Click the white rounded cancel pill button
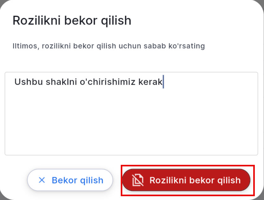Image resolution: width=264 pixels, height=200 pixels. pos(70,180)
